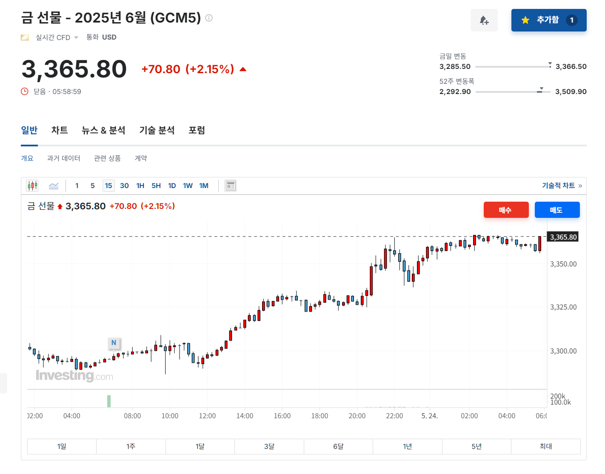Switch chart to 1W interval
This screenshot has width=605, height=474.
(188, 185)
